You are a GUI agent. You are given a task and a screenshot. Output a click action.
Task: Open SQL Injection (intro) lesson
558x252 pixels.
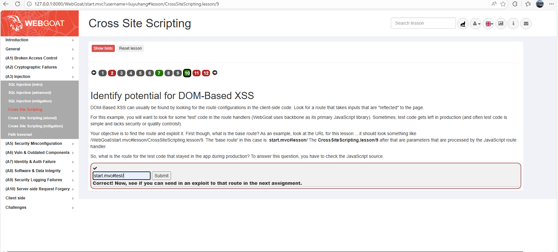25,84
